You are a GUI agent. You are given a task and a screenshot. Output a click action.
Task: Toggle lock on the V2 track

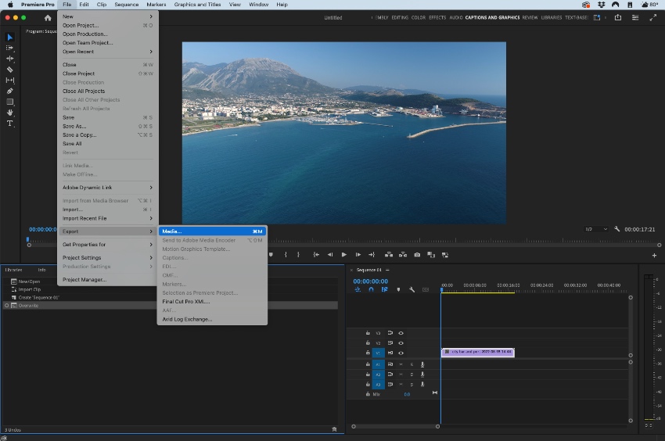368,342
